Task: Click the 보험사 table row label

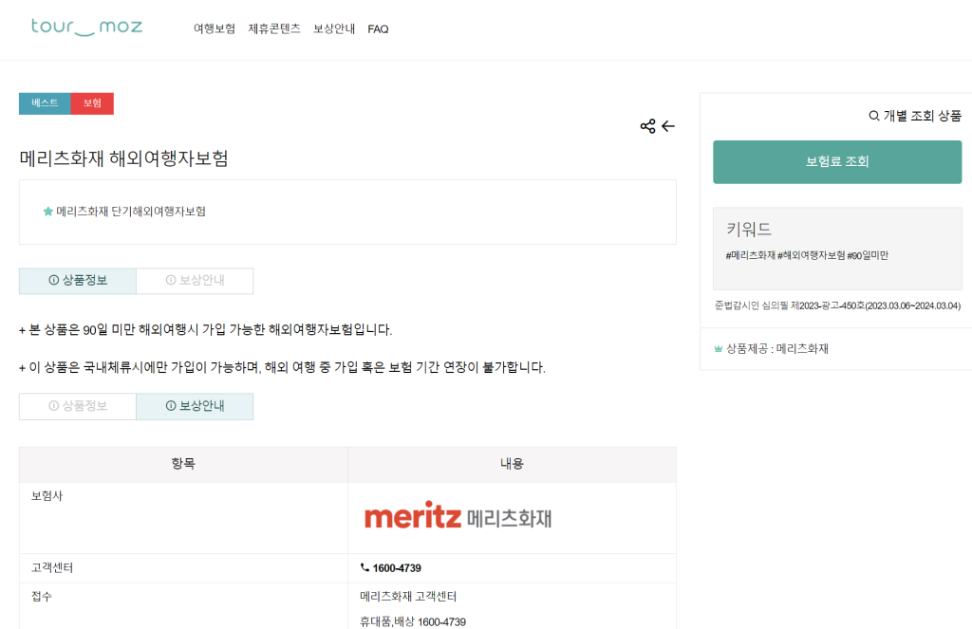Action: click(47, 496)
